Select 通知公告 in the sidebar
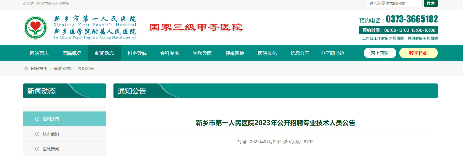The width and height of the screenshot is (463, 156). tap(65, 119)
